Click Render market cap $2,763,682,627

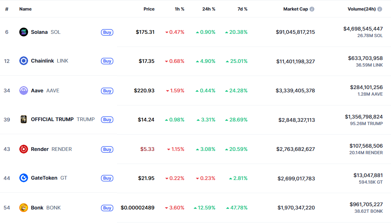click(x=296, y=149)
